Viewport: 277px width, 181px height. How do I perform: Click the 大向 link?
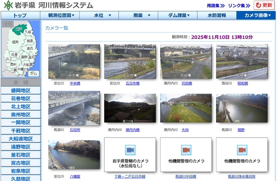click(x=185, y=130)
